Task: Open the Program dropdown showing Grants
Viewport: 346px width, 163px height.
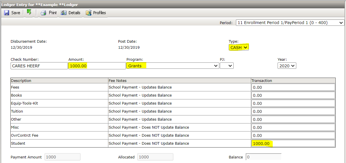Action: click(172, 66)
